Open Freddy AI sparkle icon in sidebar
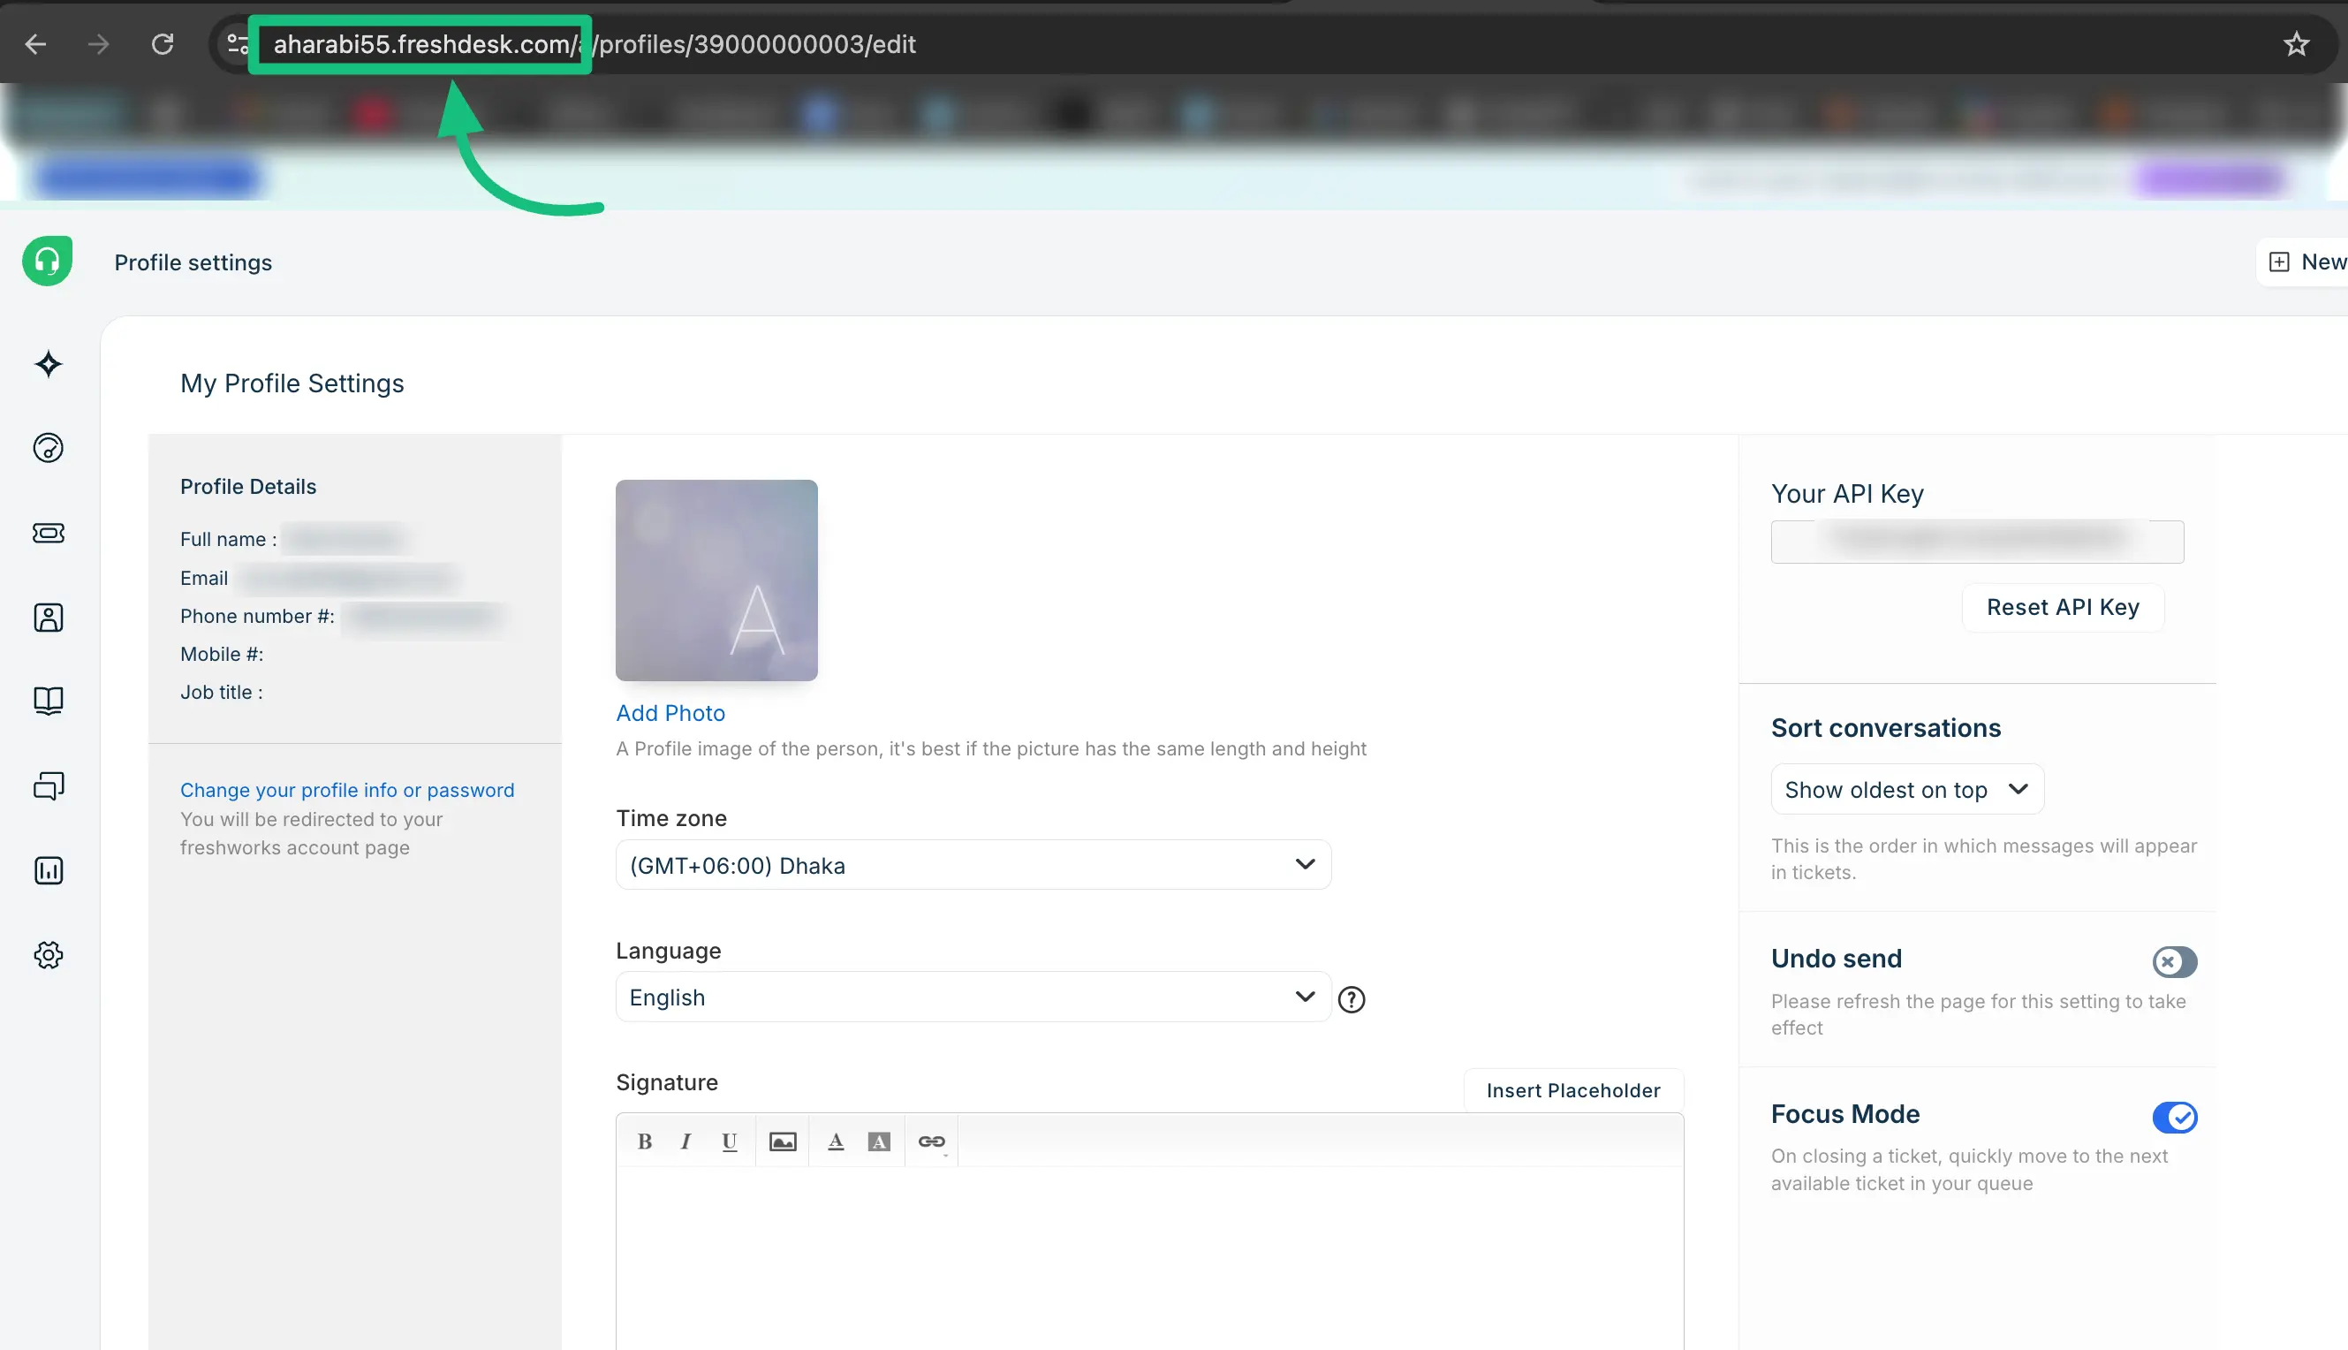Viewport: 2348px width, 1350px height. 48,364
